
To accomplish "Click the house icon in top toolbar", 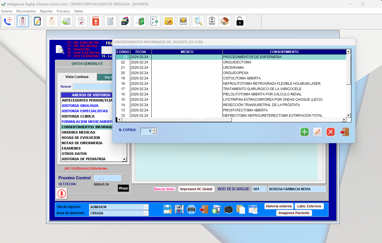I will coord(225,21).
